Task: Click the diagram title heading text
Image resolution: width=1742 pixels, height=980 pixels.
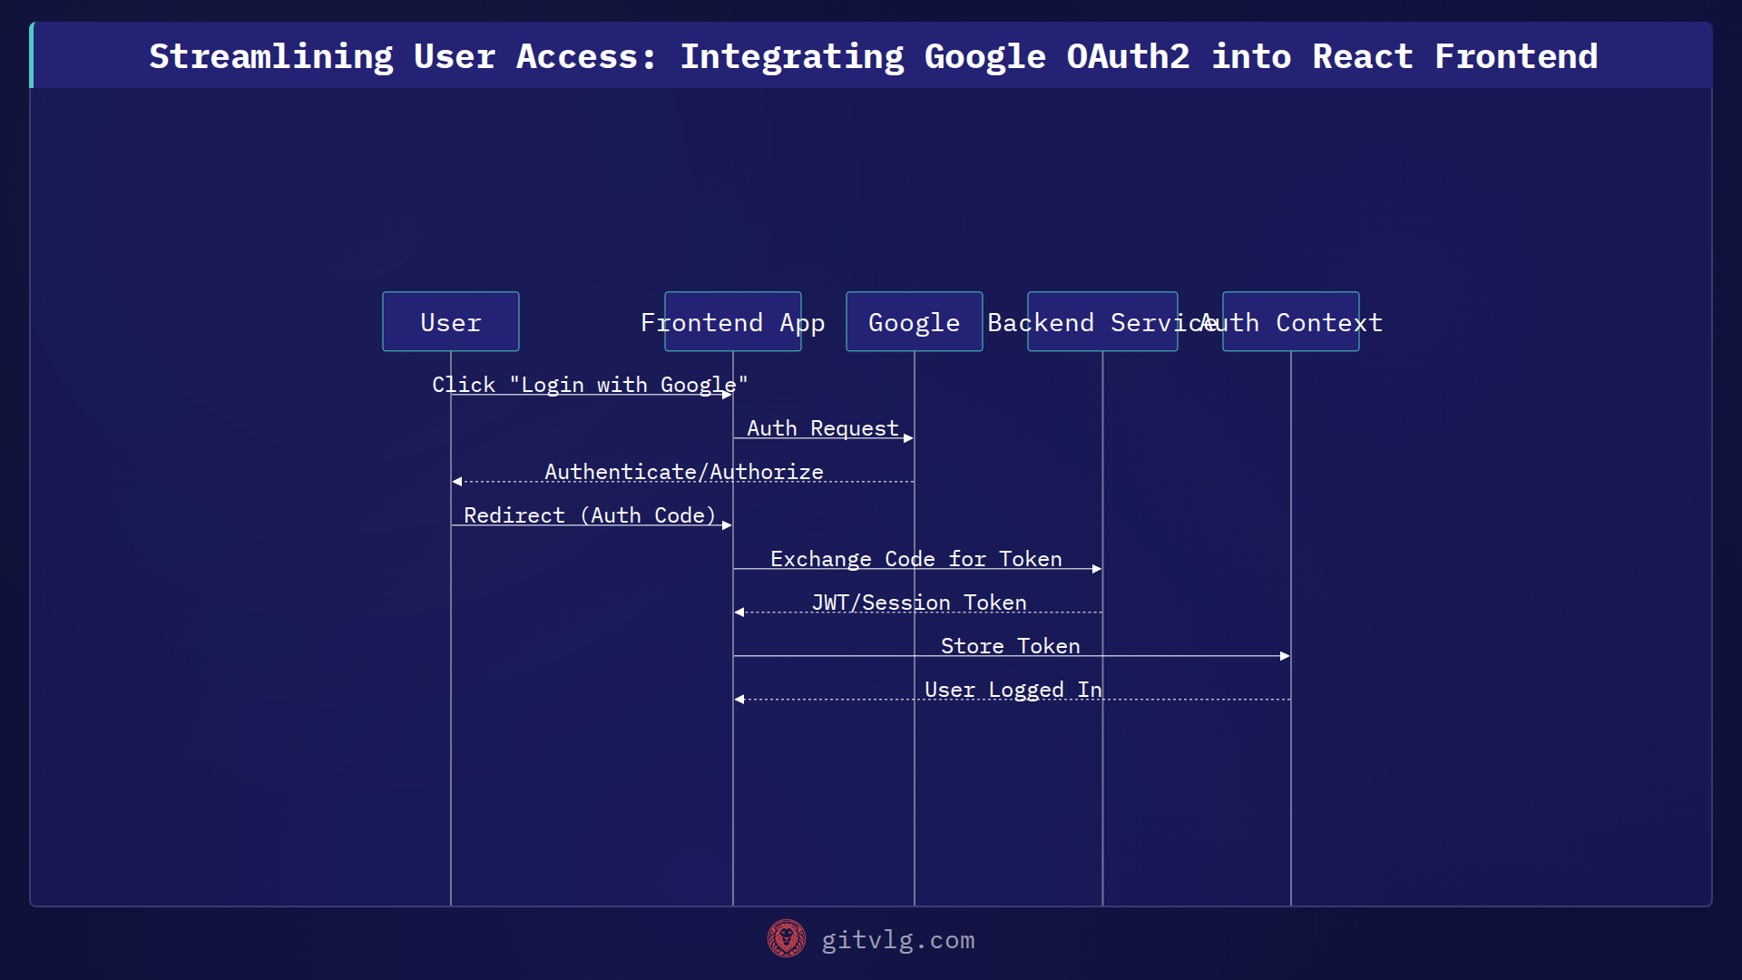Action: click(873, 56)
